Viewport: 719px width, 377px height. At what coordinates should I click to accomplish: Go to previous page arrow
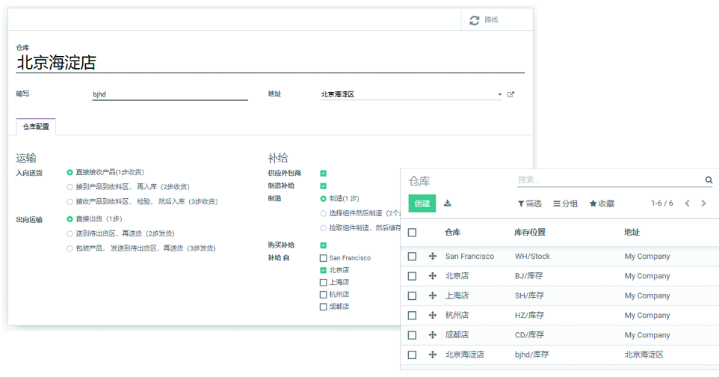[687, 203]
